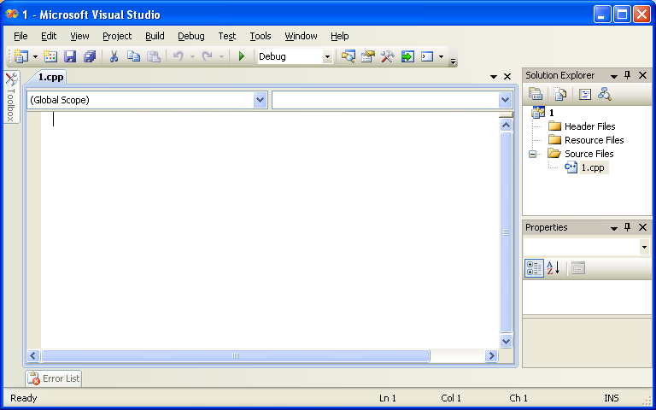Click the Undo arrow icon
656x410 pixels.
[179, 56]
